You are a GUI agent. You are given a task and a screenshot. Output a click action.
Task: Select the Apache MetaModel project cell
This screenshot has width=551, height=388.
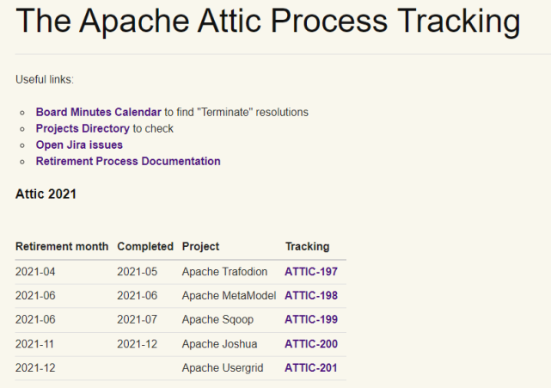click(x=229, y=296)
